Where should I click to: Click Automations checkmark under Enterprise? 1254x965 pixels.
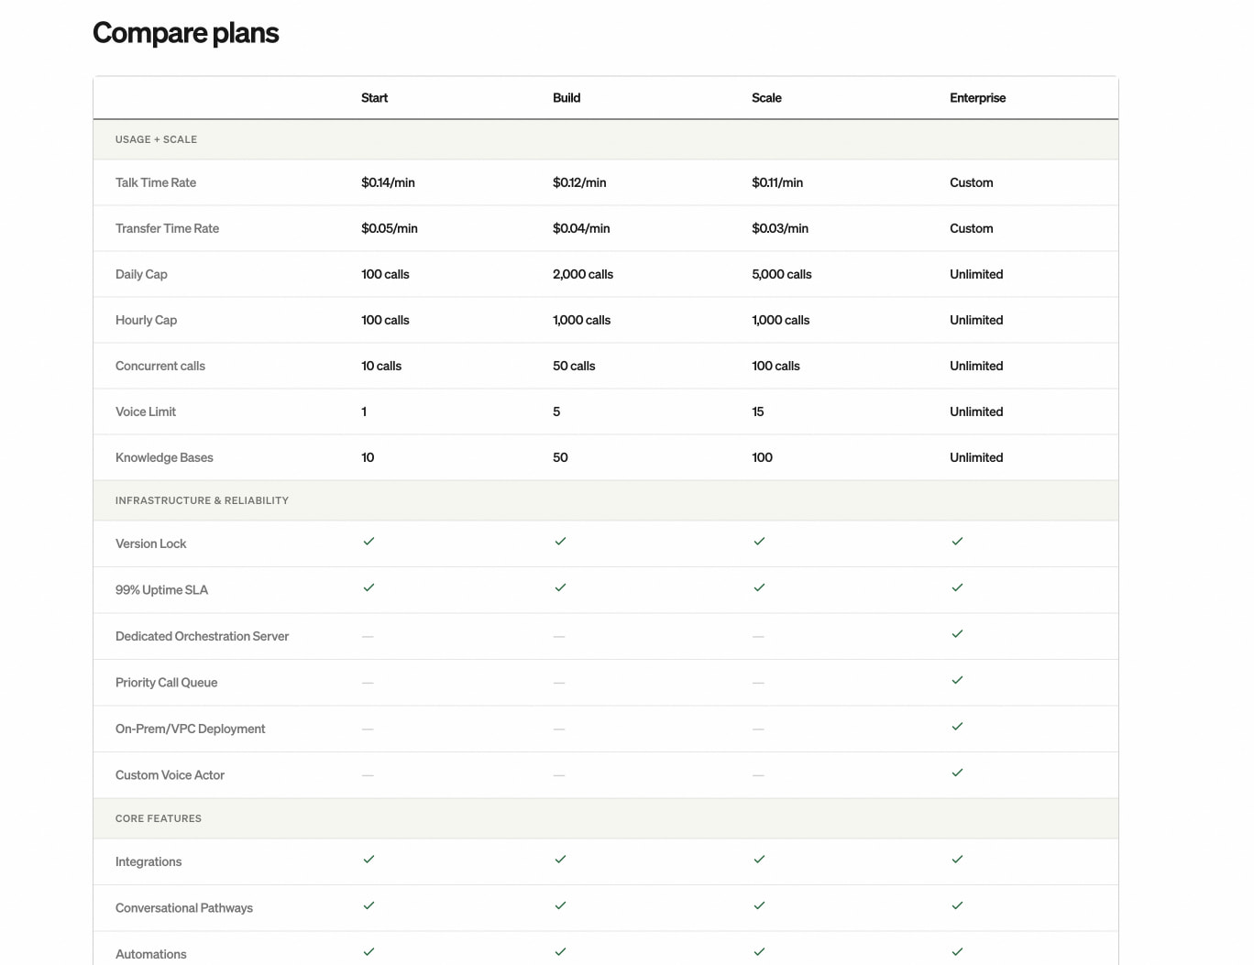(957, 952)
